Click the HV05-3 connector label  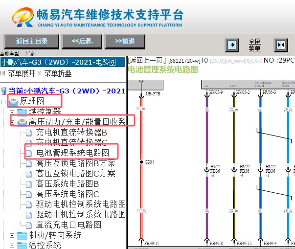(269, 92)
